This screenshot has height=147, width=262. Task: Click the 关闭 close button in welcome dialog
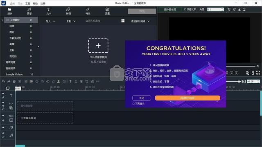(142, 98)
